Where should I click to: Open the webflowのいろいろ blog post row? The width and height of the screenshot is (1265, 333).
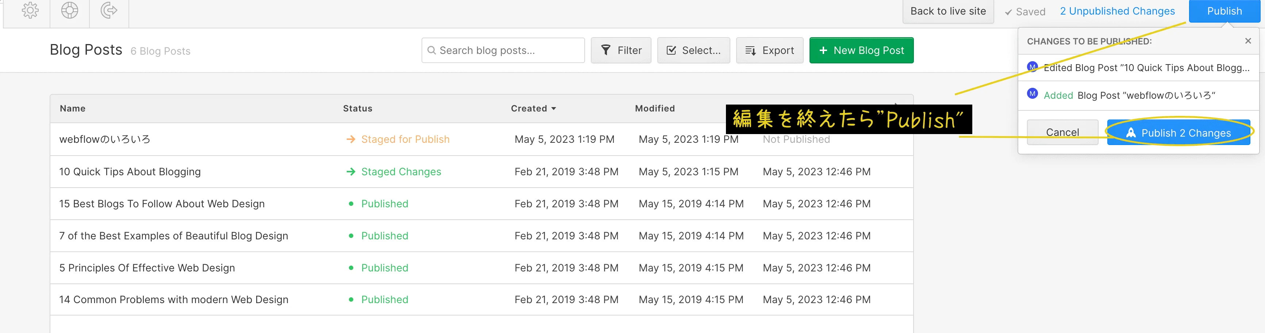pyautogui.click(x=105, y=139)
